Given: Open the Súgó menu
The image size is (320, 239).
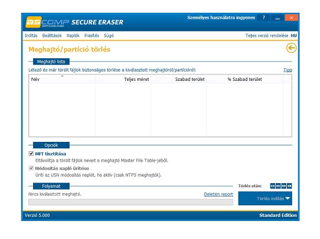Looking at the screenshot, I should point(109,35).
